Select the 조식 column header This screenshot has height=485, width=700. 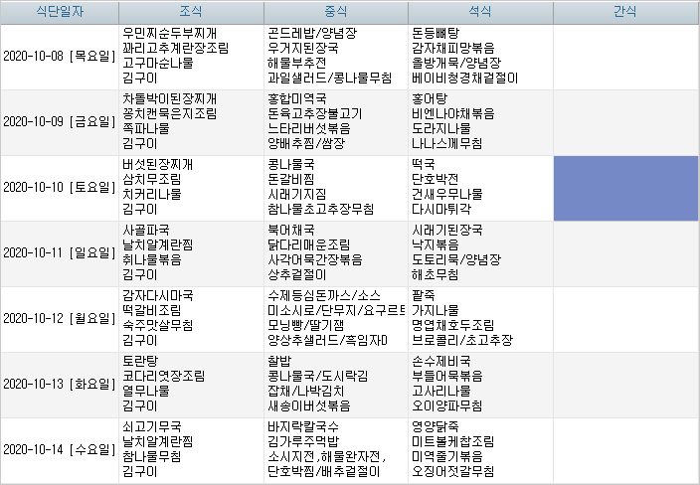(x=190, y=12)
